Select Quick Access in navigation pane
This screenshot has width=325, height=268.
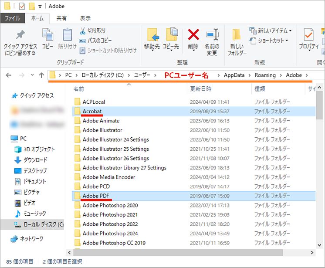[33, 95]
